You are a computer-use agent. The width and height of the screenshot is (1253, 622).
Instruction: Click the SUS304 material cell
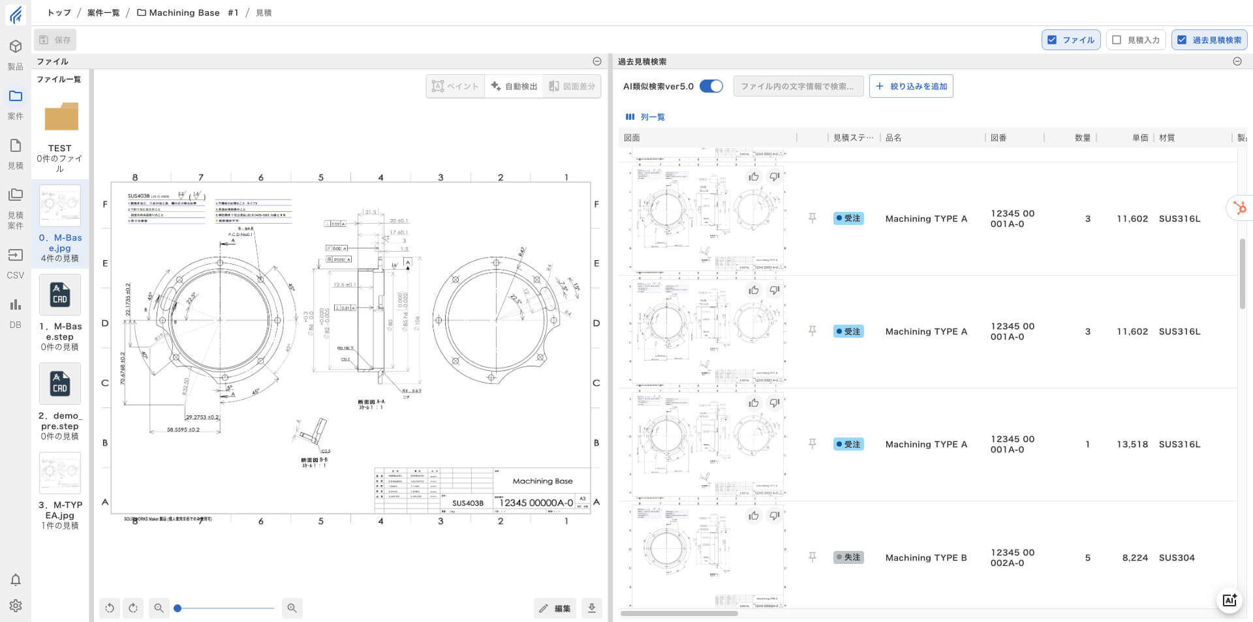1177,557
